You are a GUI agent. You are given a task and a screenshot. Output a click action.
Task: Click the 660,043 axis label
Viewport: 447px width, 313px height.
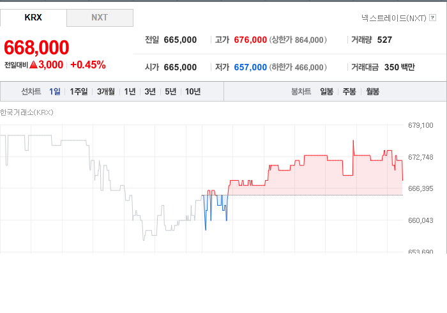[420, 220]
